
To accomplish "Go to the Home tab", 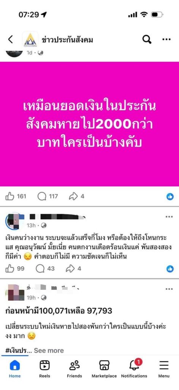I will click(x=15, y=369).
